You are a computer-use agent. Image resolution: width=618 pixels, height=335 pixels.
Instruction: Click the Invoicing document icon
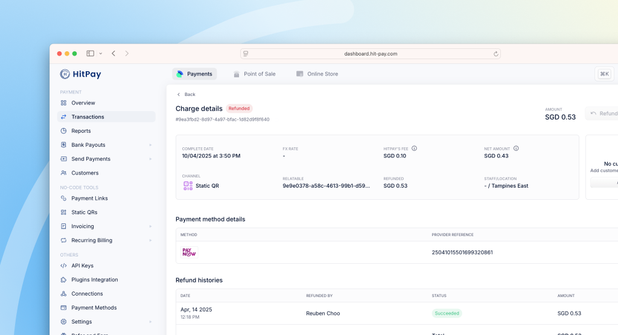click(63, 226)
